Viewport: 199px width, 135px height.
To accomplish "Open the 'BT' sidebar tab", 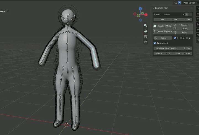I will point(198,40).
